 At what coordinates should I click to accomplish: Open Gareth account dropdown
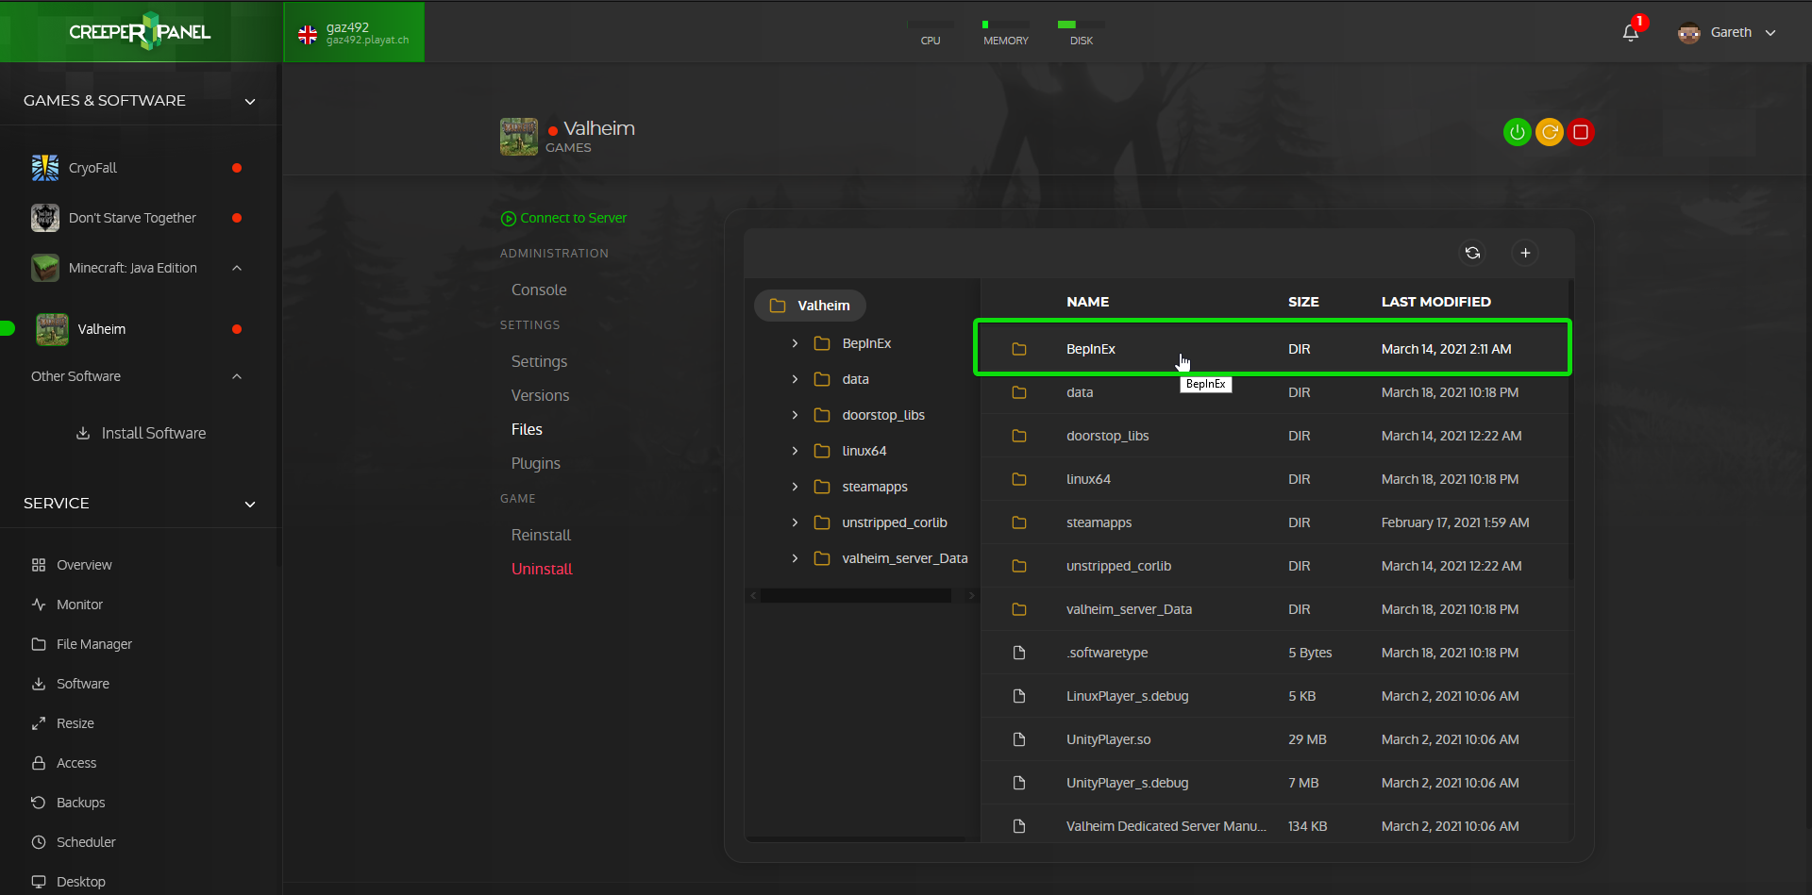1770,33
